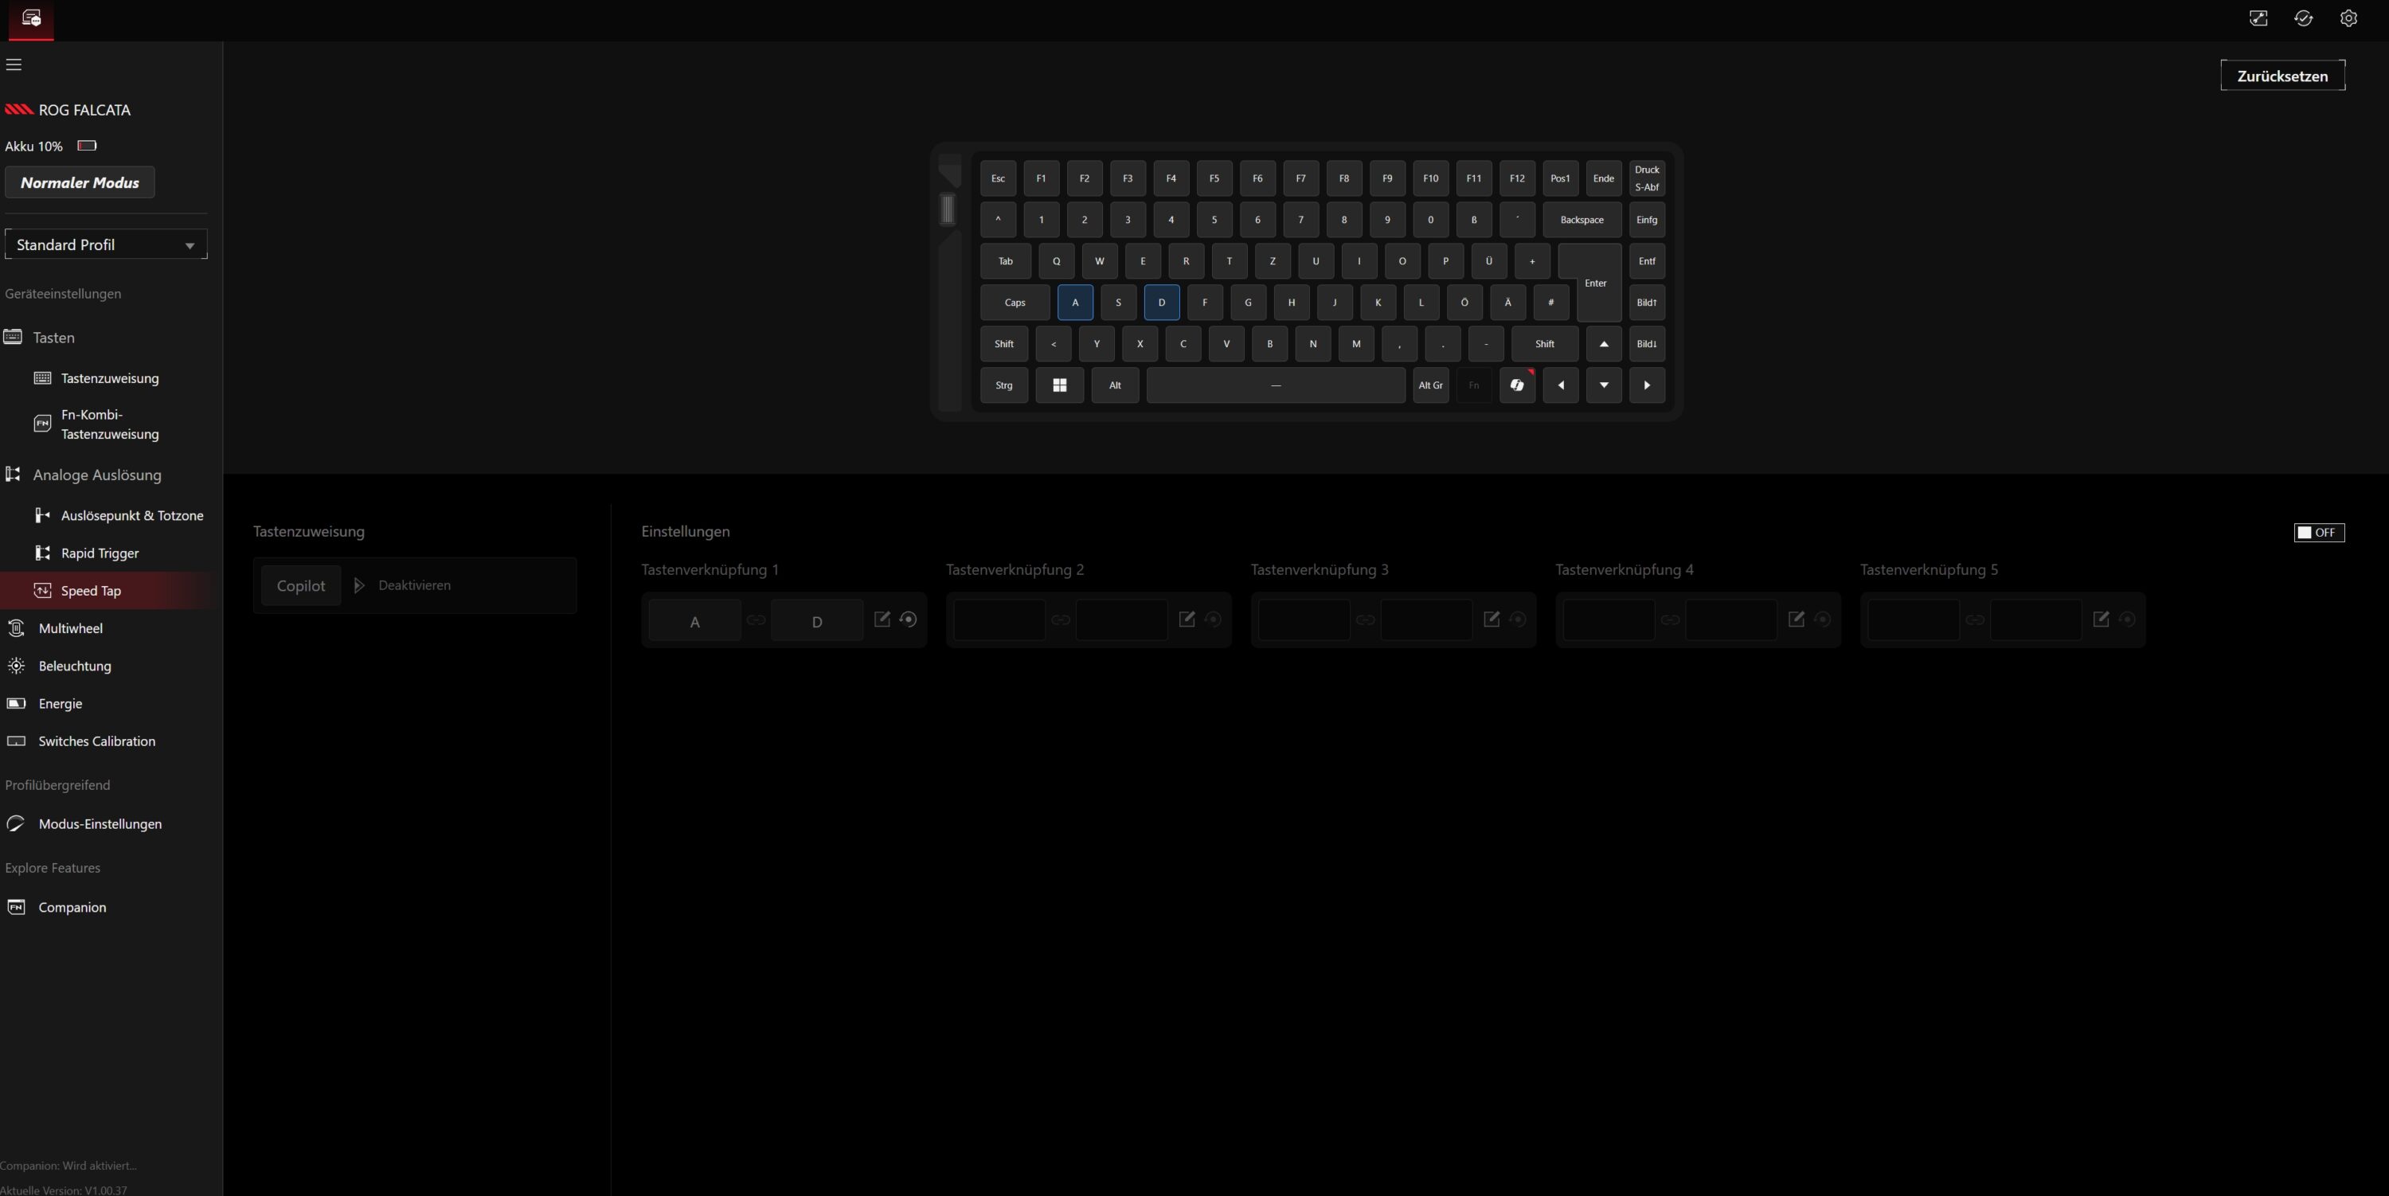This screenshot has width=2389, height=1196.
Task: Click the reset icon for Tastenverknüpfung 1
Action: (x=909, y=619)
